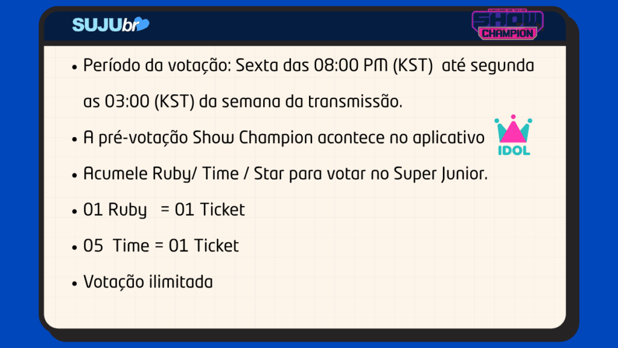Viewport: 618px width, 348px height.
Task: Click the IDOL text under crown
Action: coord(514,150)
